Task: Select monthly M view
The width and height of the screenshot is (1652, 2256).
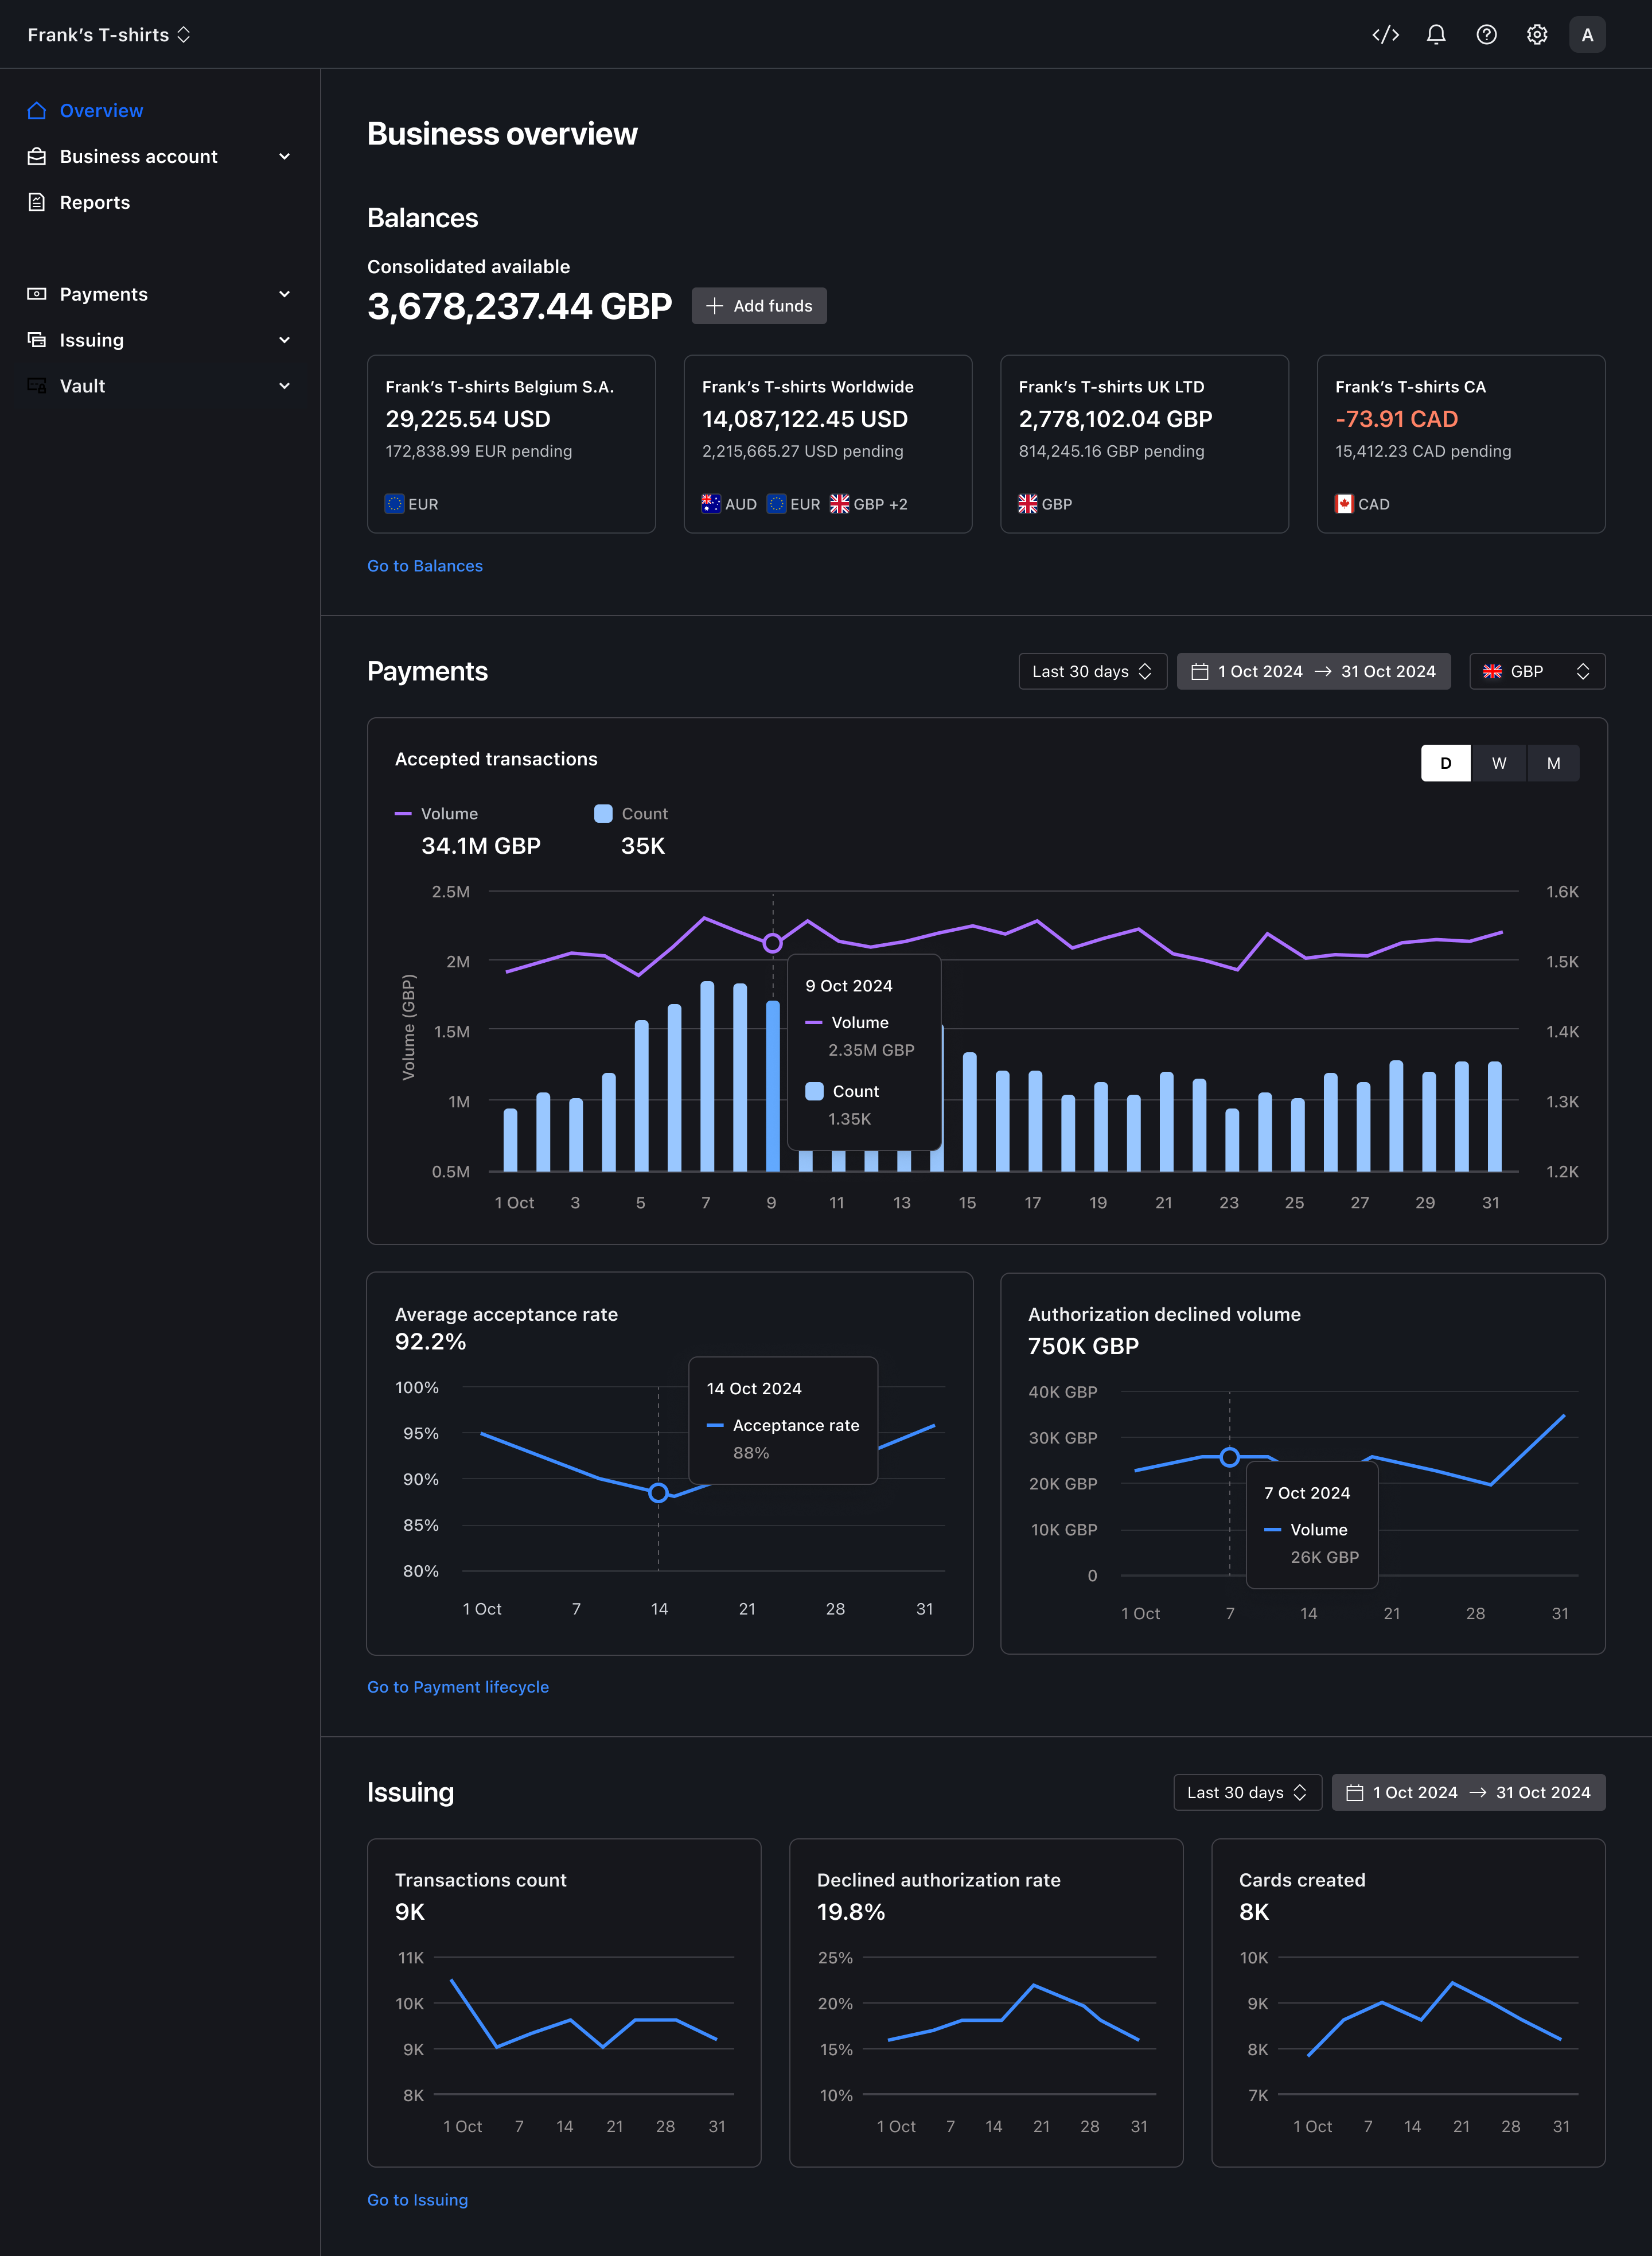Action: pyautogui.click(x=1553, y=763)
